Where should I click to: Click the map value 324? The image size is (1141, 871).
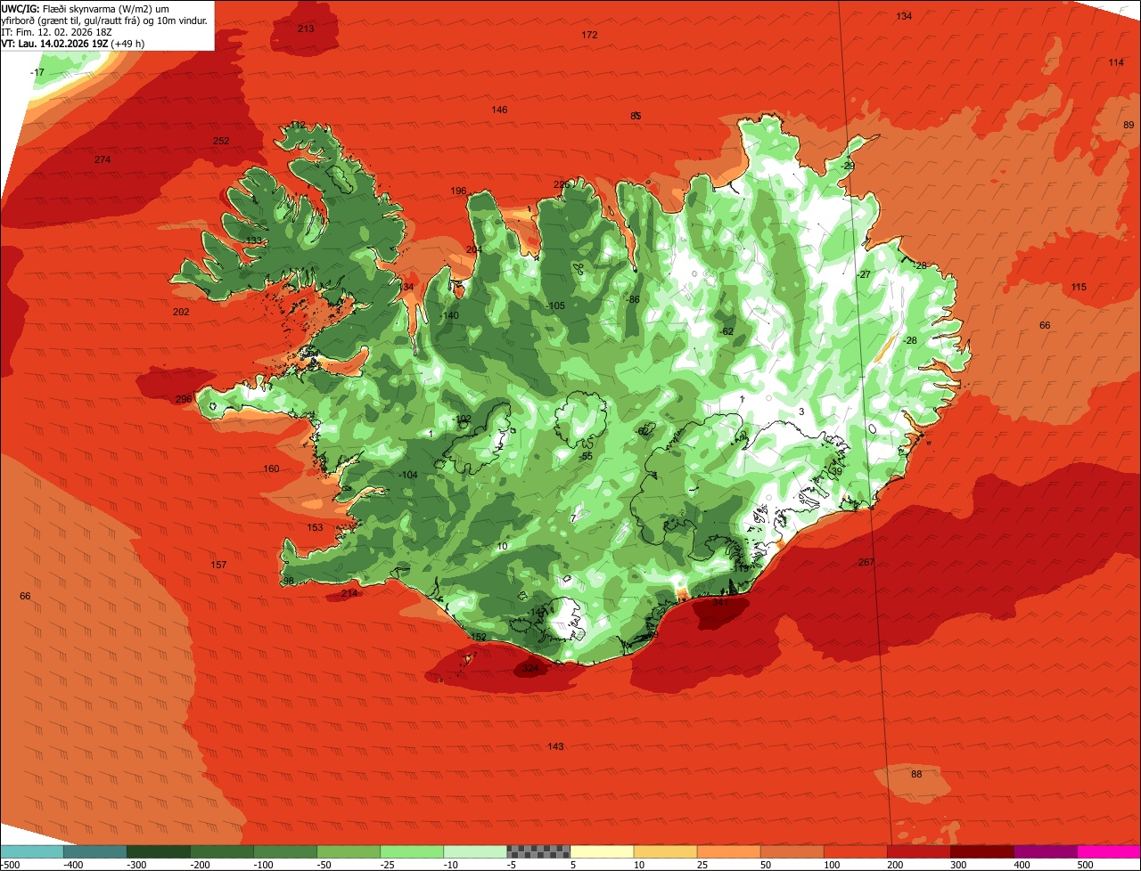pyautogui.click(x=530, y=667)
